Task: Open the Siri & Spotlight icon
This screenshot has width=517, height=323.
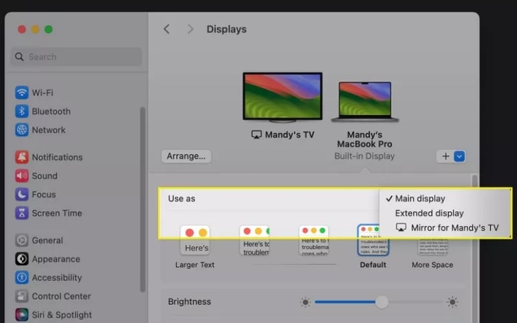Action: coord(21,315)
